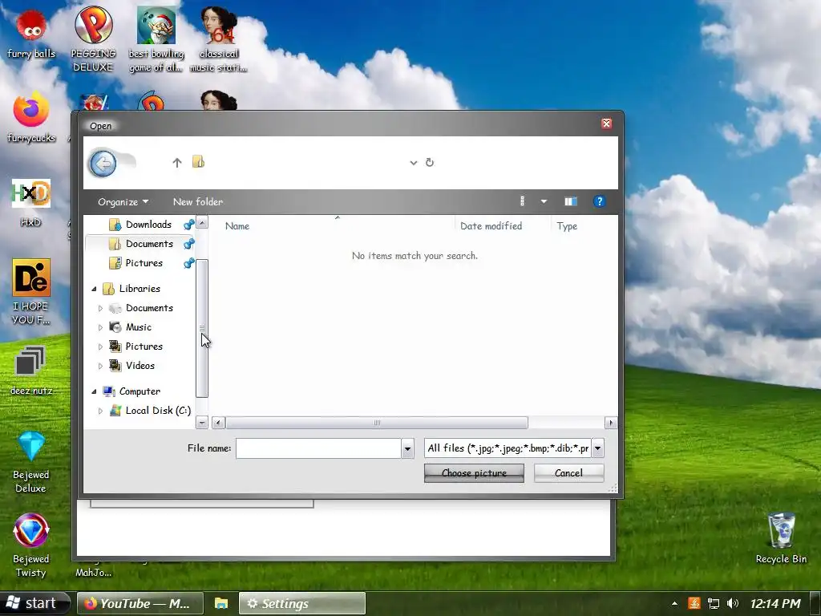
Task: Launch PEGGING DELUXE desktop shortcut
Action: point(93,39)
